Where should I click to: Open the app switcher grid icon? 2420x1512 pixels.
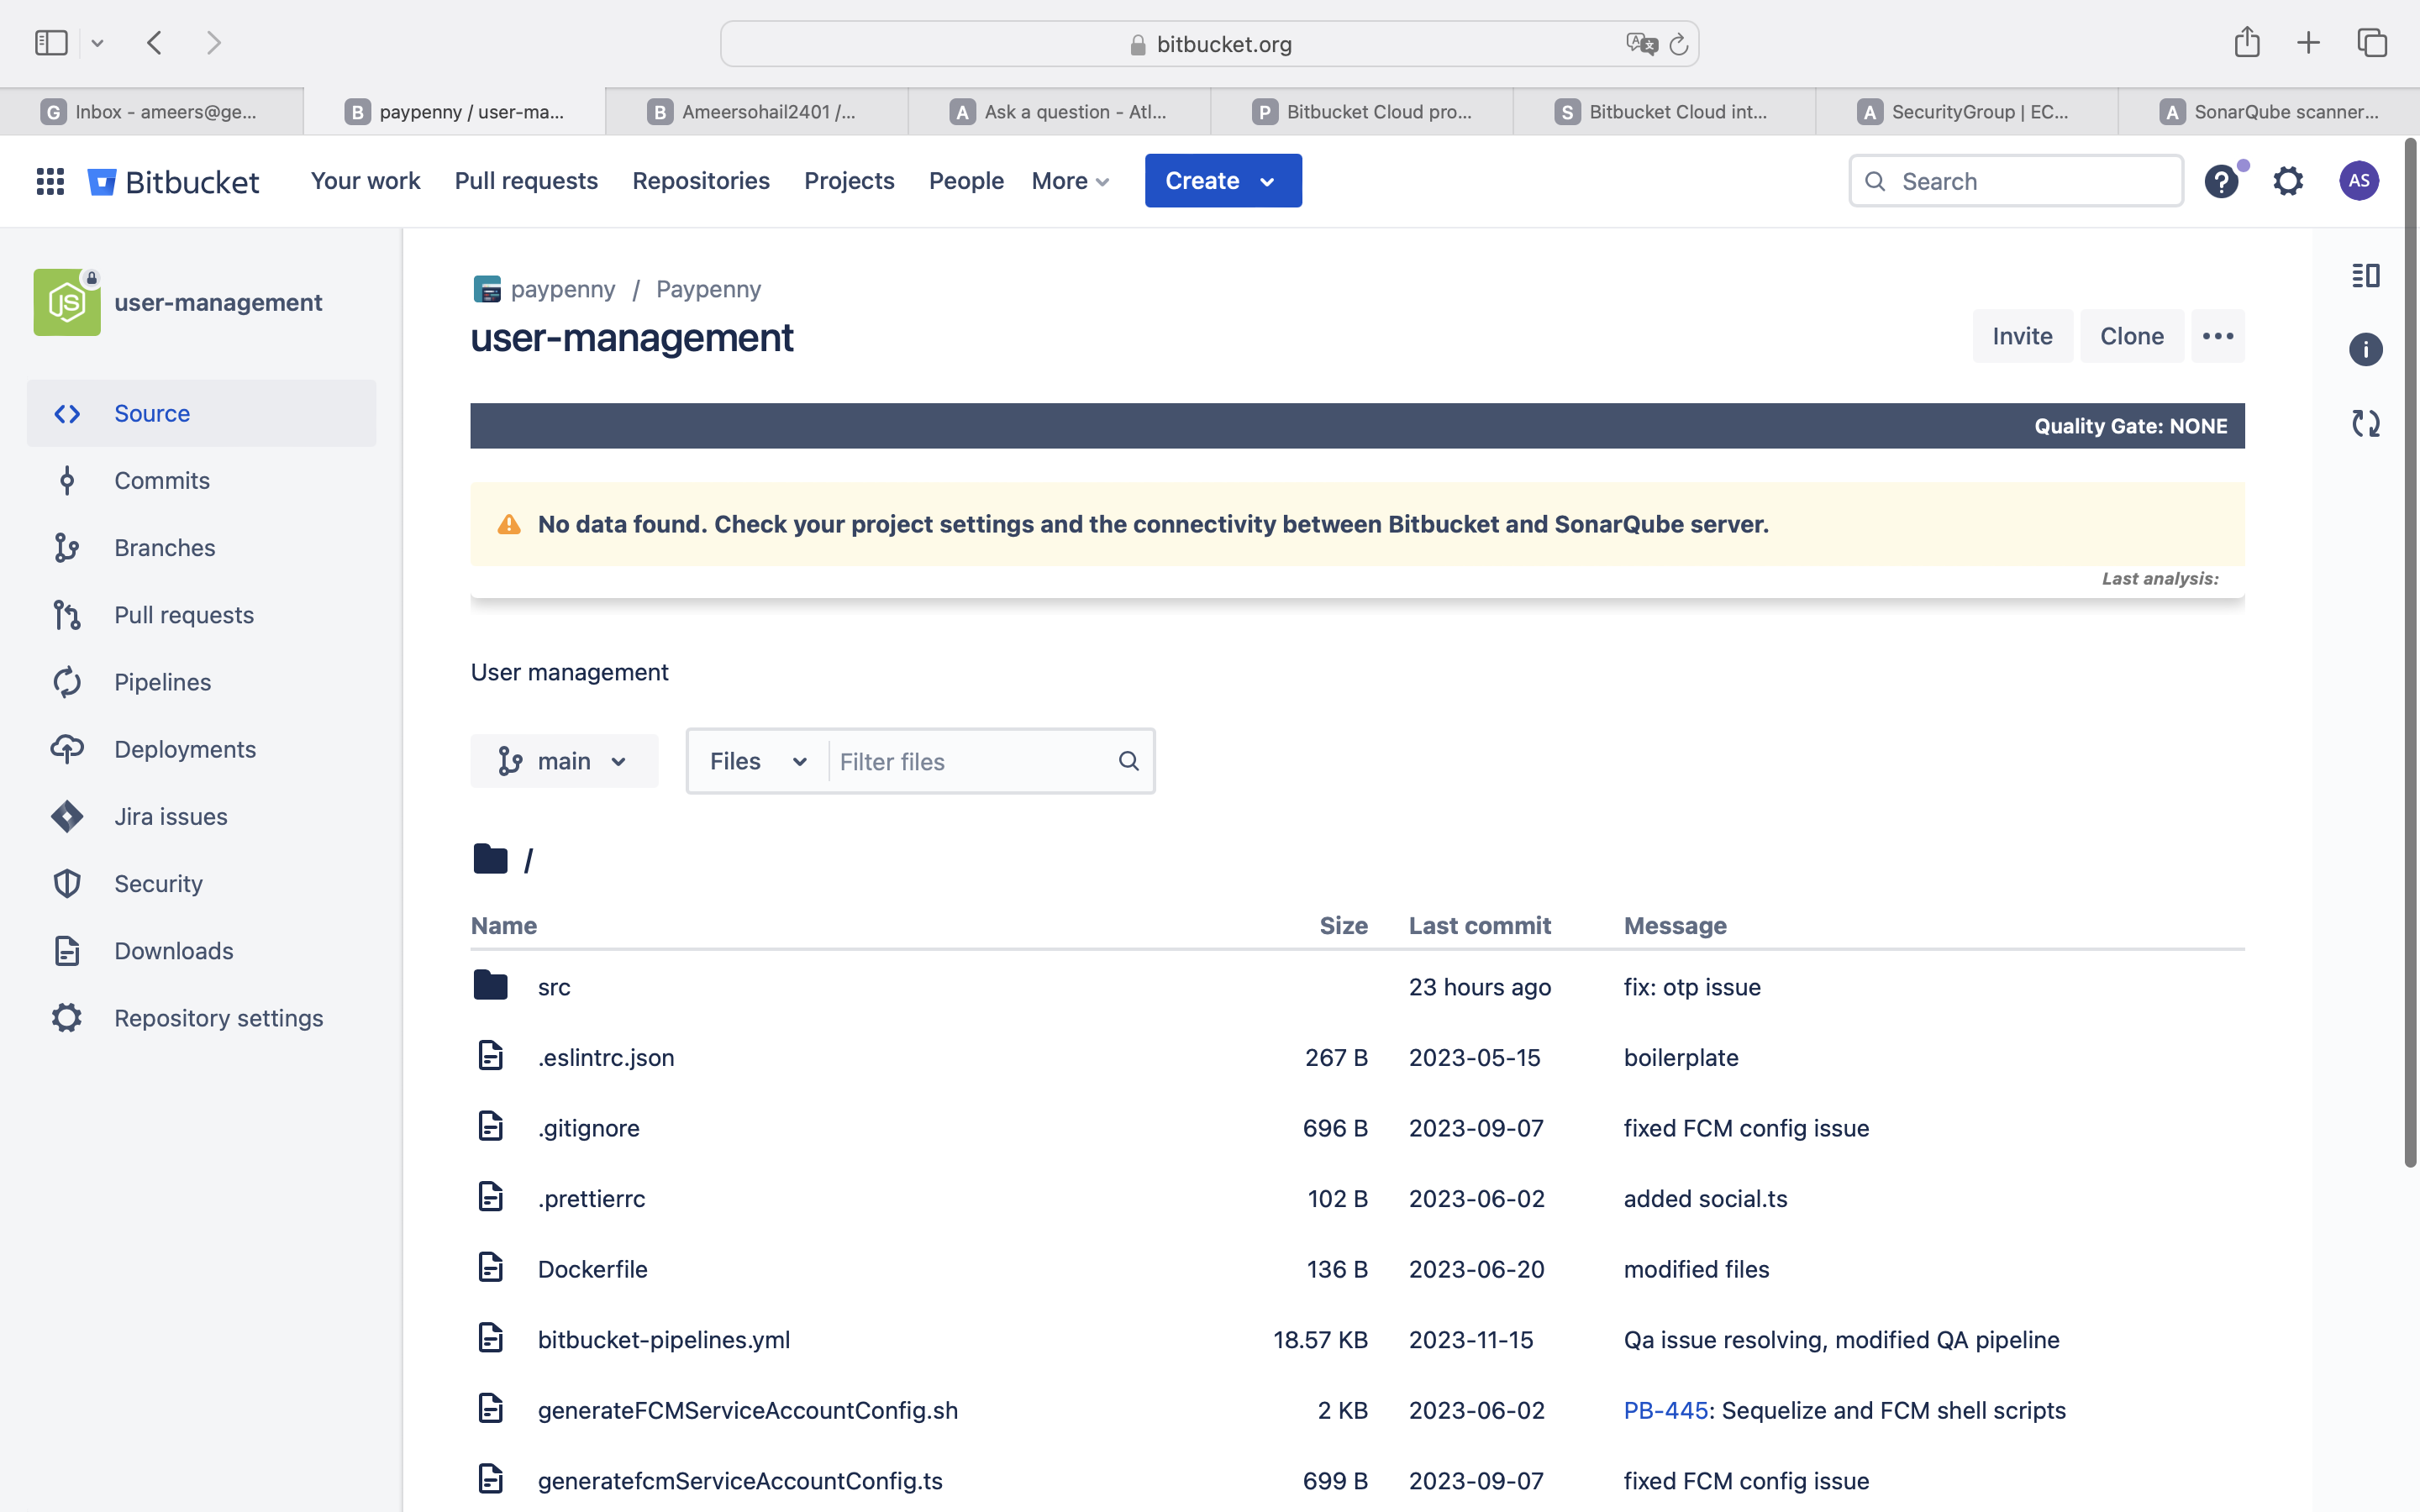[x=50, y=181]
